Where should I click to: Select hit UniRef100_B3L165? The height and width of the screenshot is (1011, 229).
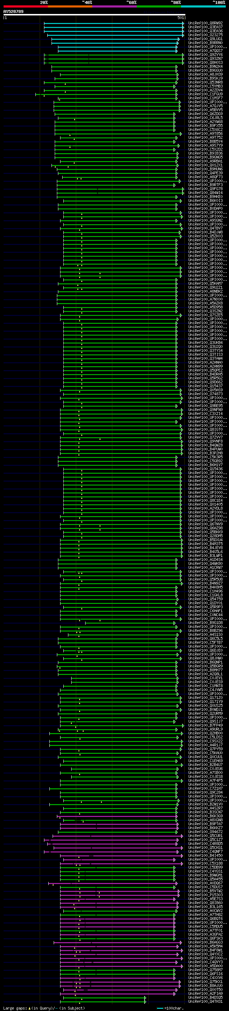[205, 907]
